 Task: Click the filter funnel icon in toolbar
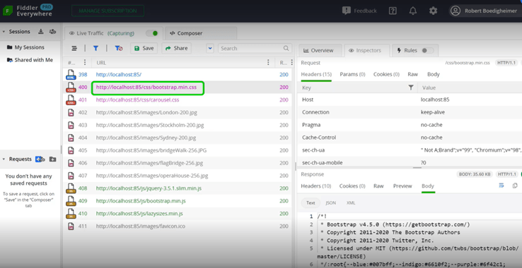click(x=96, y=49)
